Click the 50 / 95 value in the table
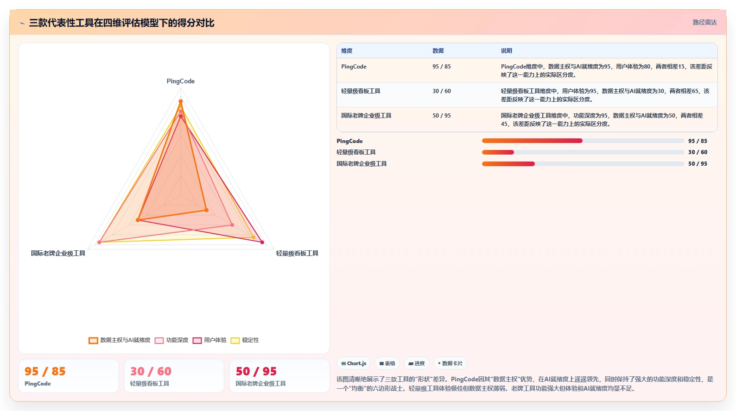Screen dimensions: 736x411 (441, 116)
